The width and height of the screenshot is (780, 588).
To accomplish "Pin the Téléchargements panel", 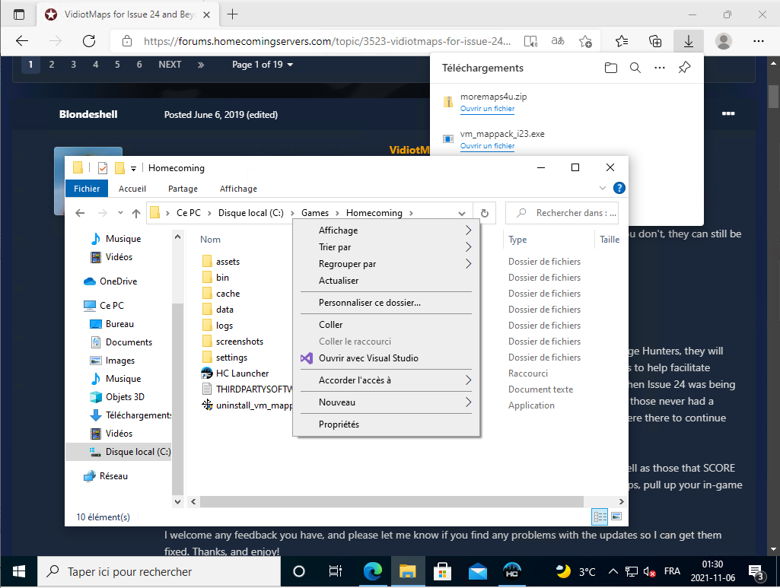I will [x=684, y=68].
